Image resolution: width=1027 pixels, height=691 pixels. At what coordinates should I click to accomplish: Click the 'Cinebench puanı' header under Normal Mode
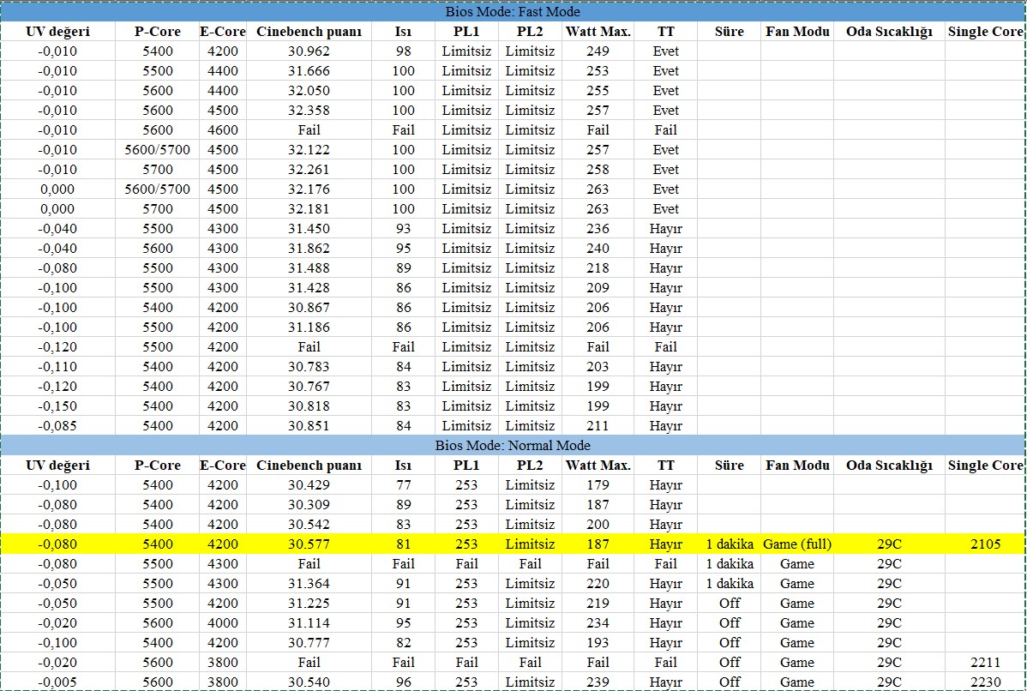click(x=309, y=465)
